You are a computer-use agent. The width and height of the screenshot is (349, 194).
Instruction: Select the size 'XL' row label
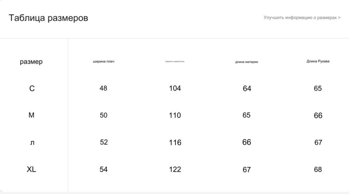click(x=31, y=169)
